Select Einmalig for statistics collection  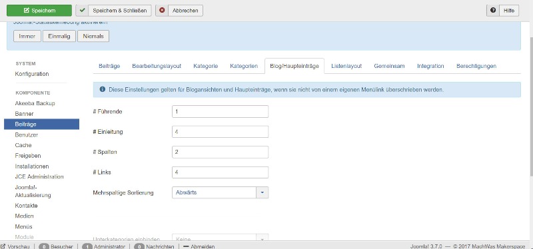tap(59, 36)
